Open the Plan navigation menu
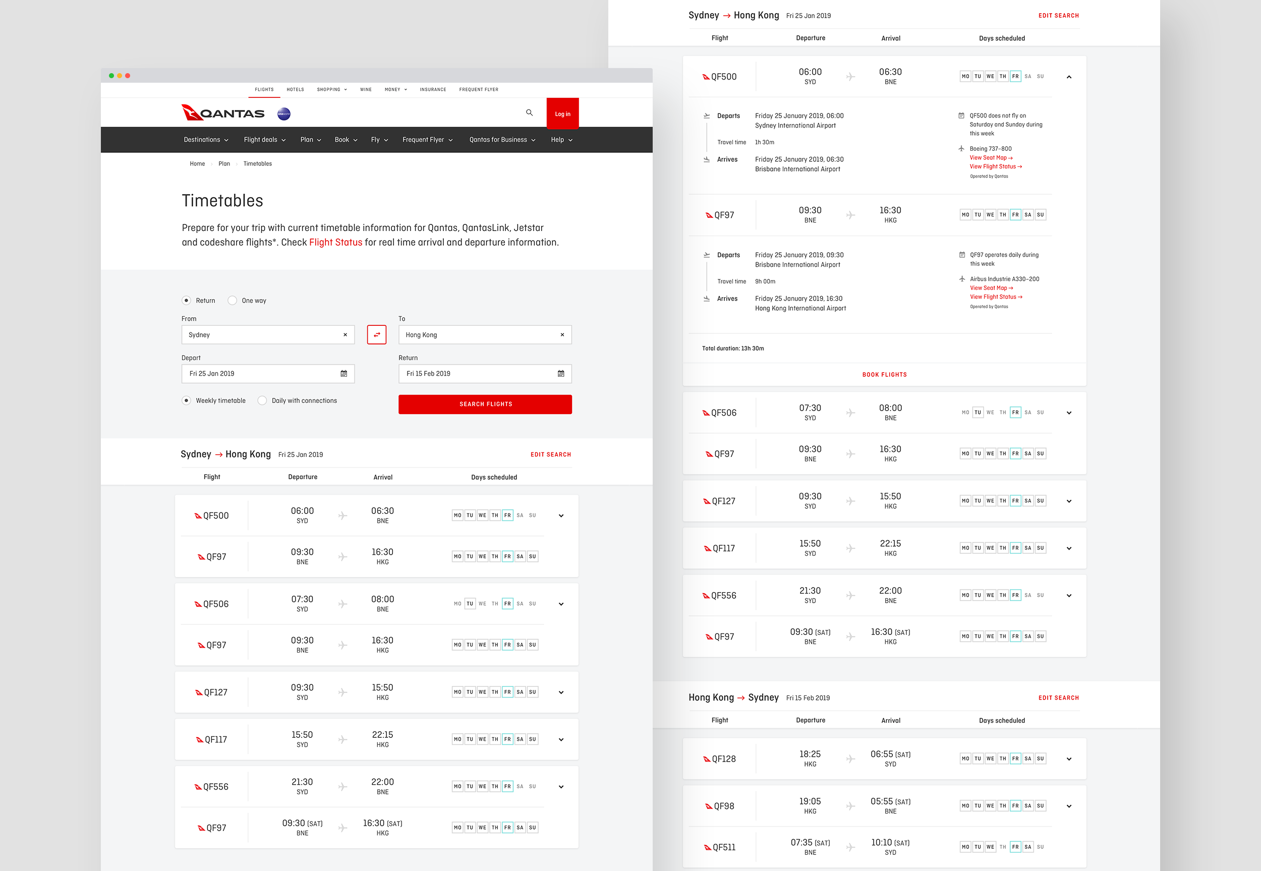The image size is (1261, 871). click(311, 140)
